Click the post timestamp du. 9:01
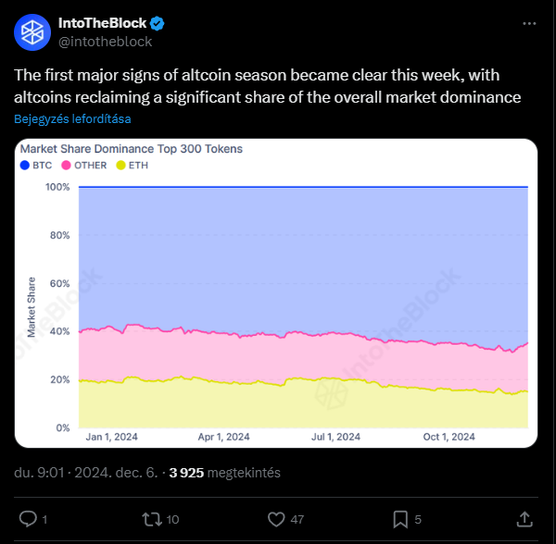 point(39,473)
